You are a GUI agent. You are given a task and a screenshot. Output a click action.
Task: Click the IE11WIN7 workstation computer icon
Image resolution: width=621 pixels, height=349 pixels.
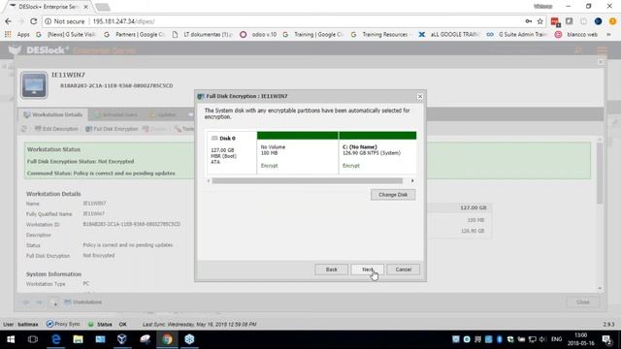[34, 84]
